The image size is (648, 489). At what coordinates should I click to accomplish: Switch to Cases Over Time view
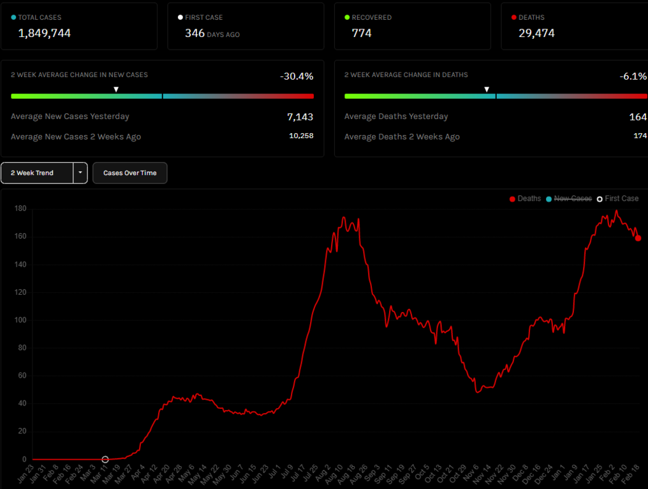click(129, 173)
